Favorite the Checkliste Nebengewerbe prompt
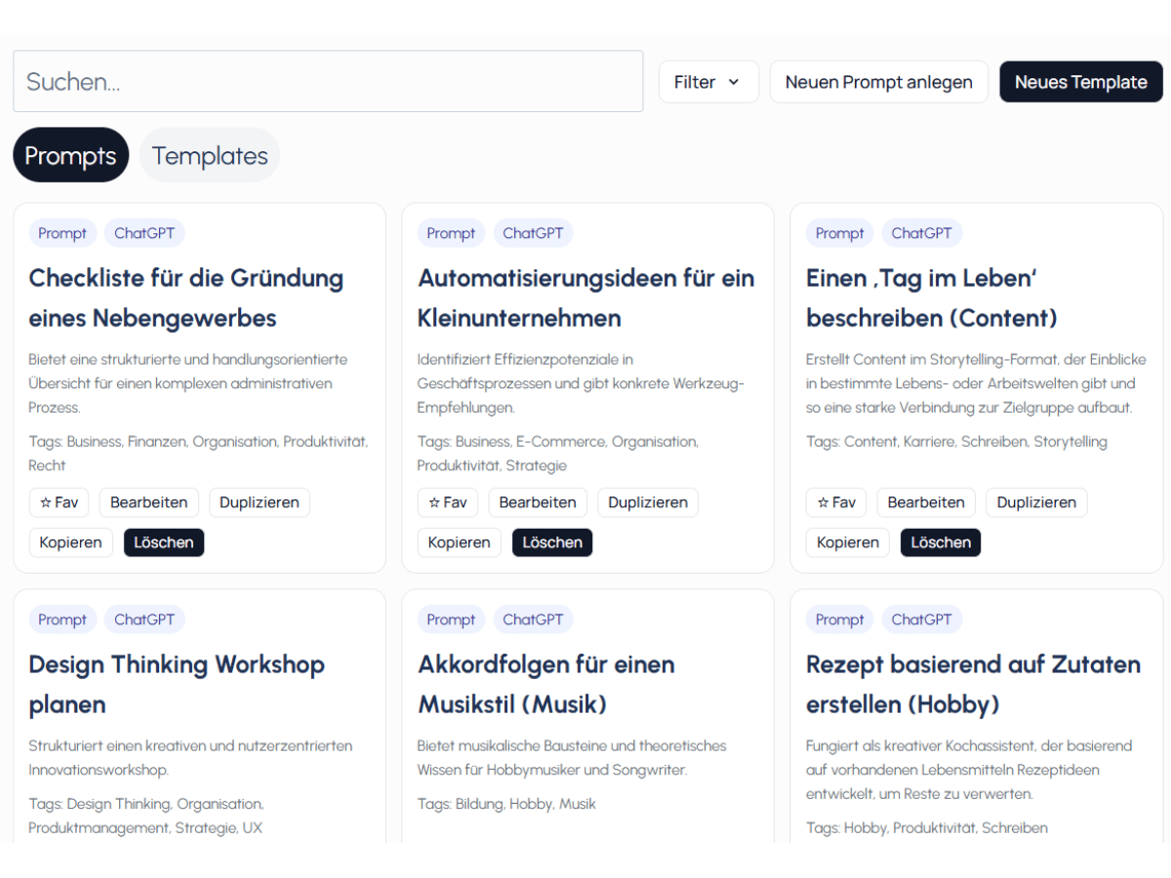Image resolution: width=1171 pixels, height=878 pixels. pyautogui.click(x=59, y=502)
